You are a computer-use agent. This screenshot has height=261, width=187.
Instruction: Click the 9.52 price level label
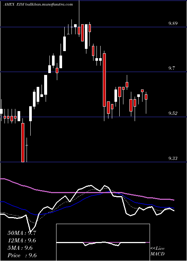pyautogui.click(x=173, y=113)
